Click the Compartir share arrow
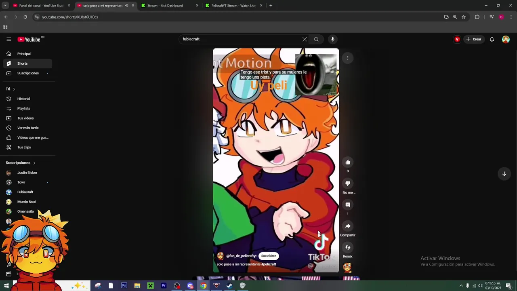The image size is (517, 291). pos(347,226)
